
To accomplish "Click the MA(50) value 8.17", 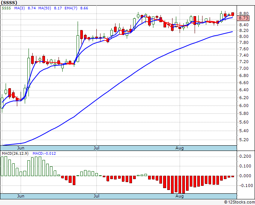I will point(58,8).
